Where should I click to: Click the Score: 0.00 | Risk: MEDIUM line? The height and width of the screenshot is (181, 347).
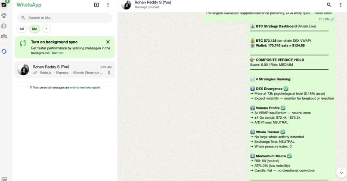272,65
